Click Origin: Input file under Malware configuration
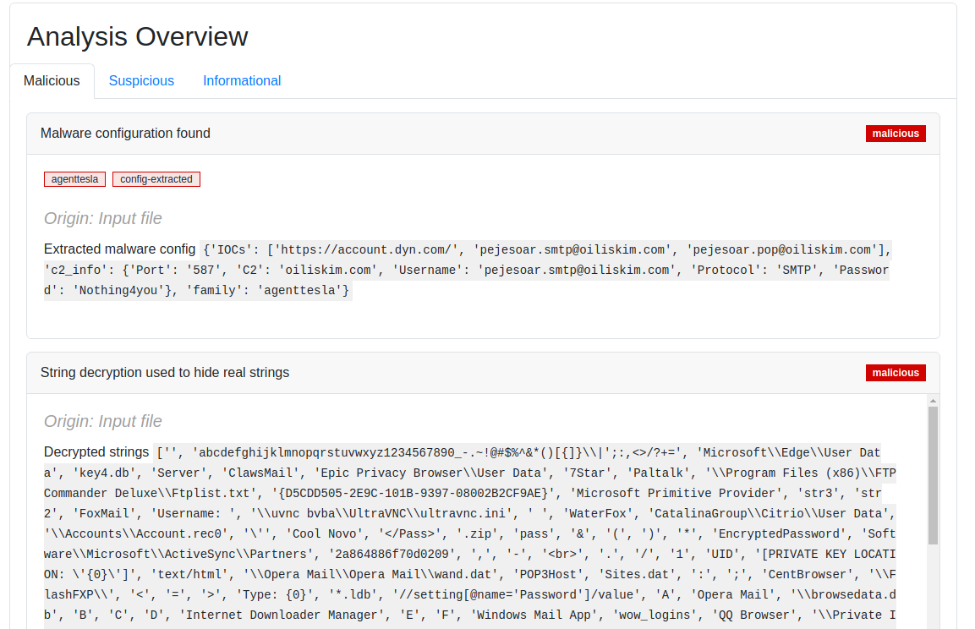Image resolution: width=975 pixels, height=629 pixels. tap(102, 218)
